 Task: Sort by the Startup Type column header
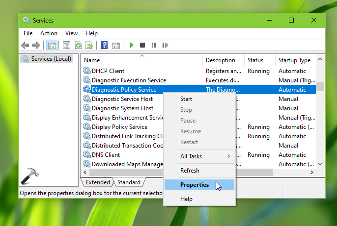point(294,60)
